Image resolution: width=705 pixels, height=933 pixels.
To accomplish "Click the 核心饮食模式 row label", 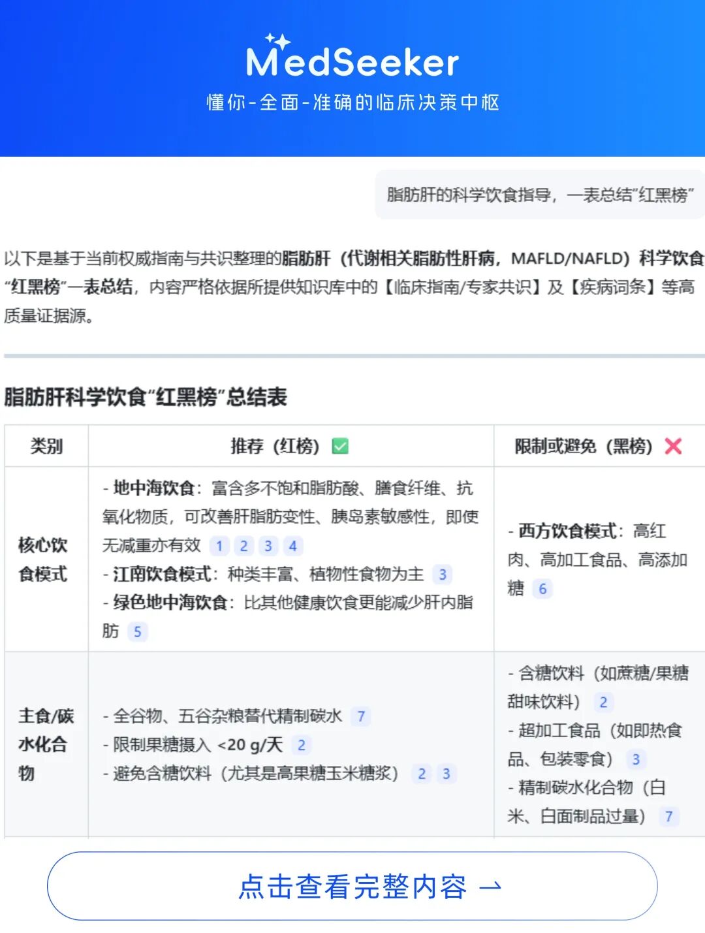I will [x=43, y=560].
